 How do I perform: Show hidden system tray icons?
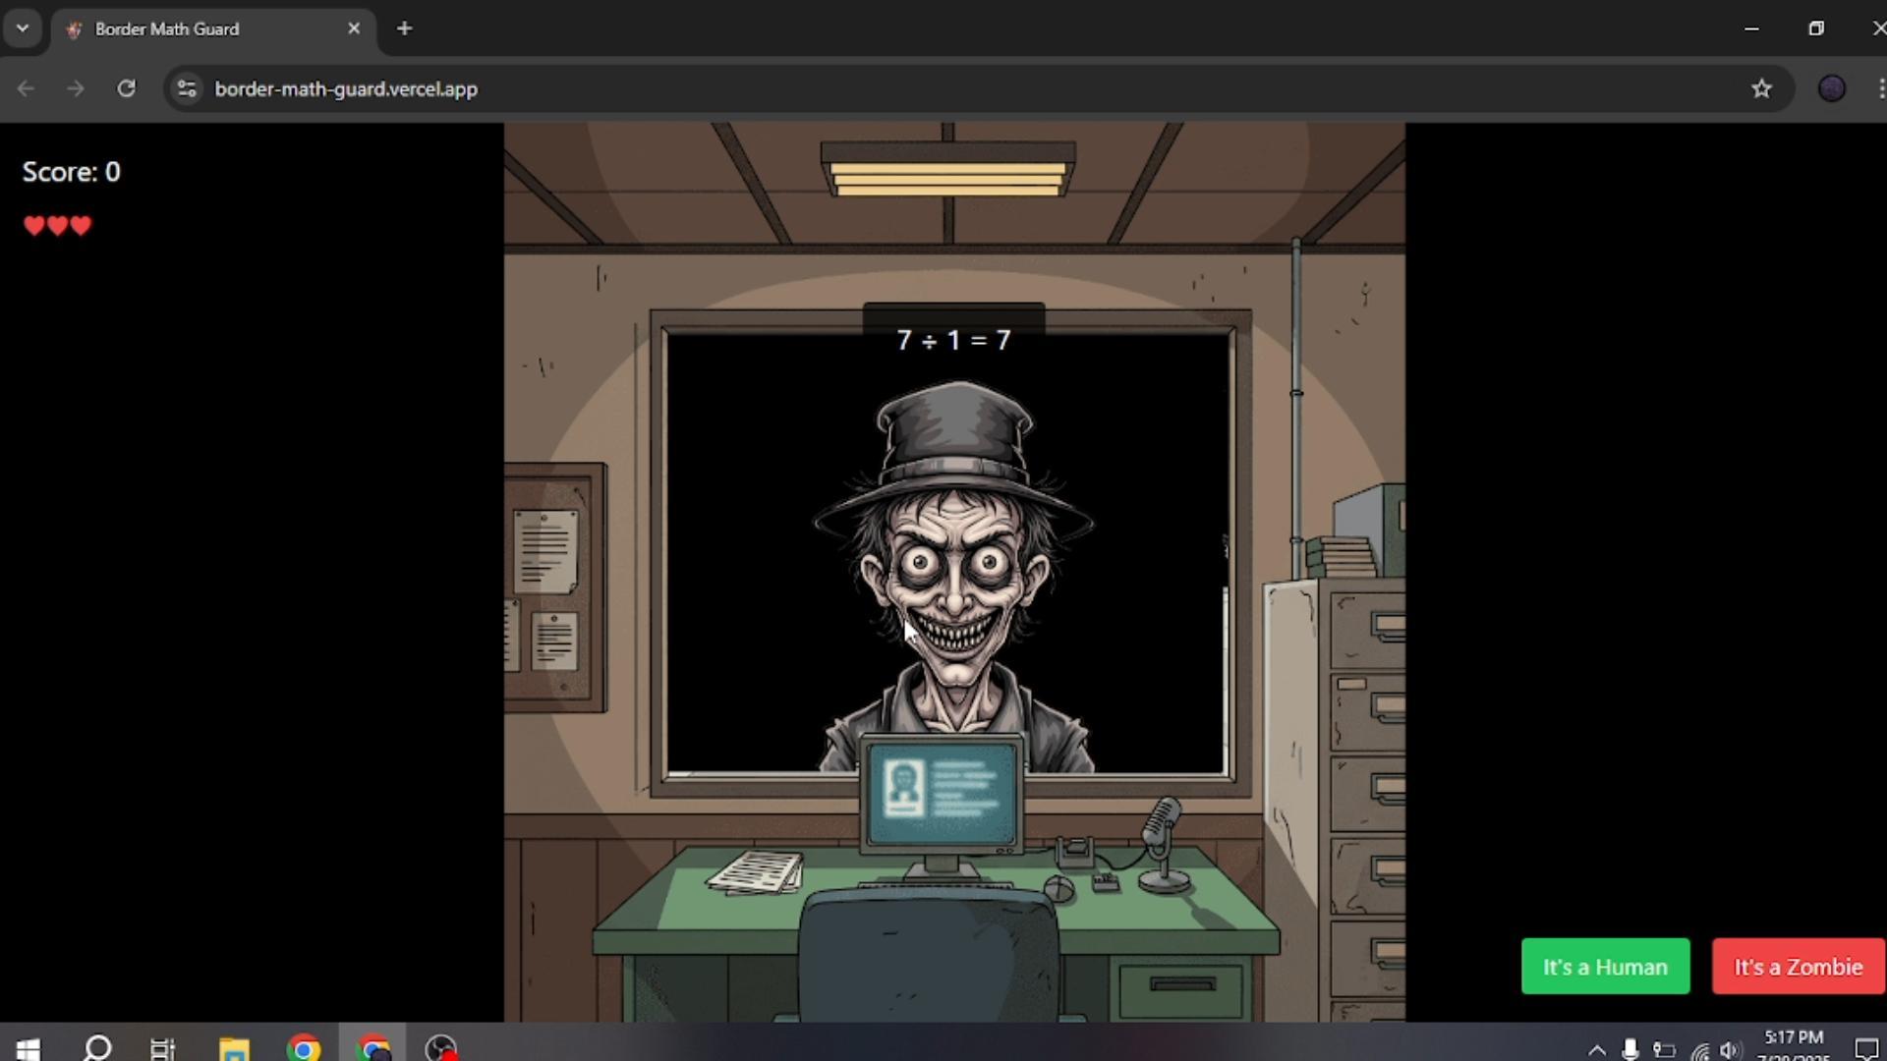(x=1597, y=1049)
